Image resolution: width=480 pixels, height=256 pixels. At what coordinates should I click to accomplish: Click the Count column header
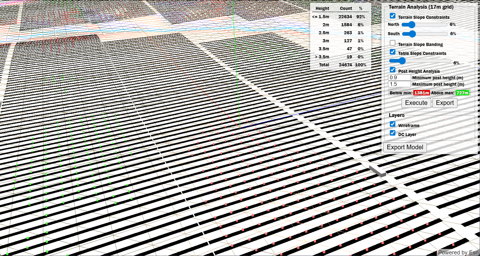[x=346, y=9]
